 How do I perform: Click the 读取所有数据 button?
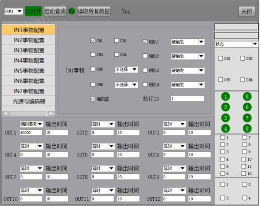point(94,11)
